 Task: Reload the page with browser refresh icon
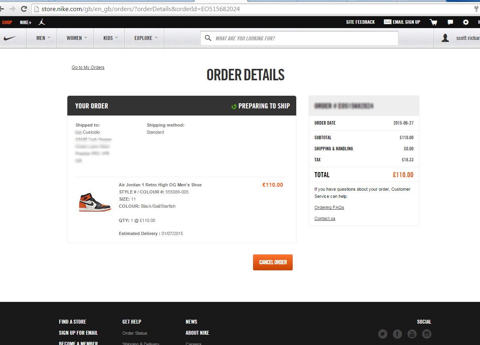pyautogui.click(x=24, y=9)
